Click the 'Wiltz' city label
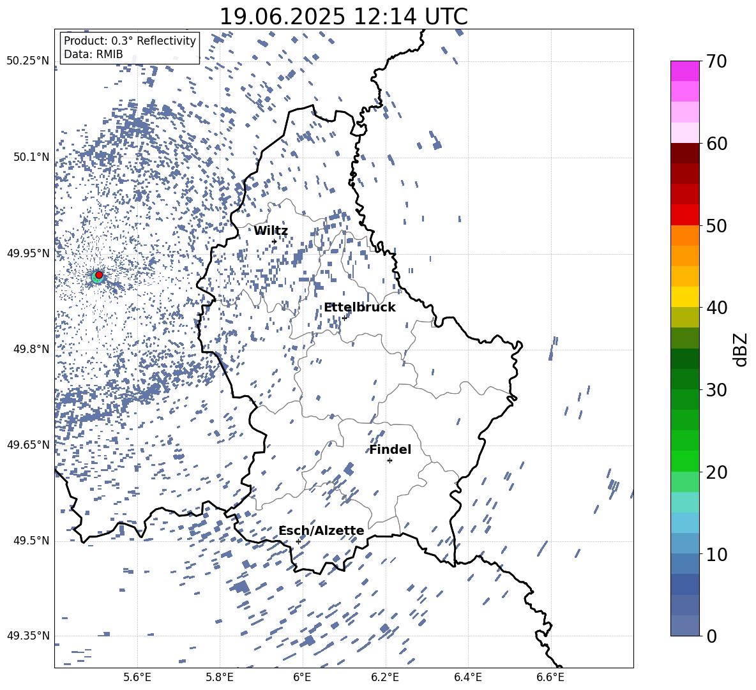This screenshot has height=690, width=756. 271,230
